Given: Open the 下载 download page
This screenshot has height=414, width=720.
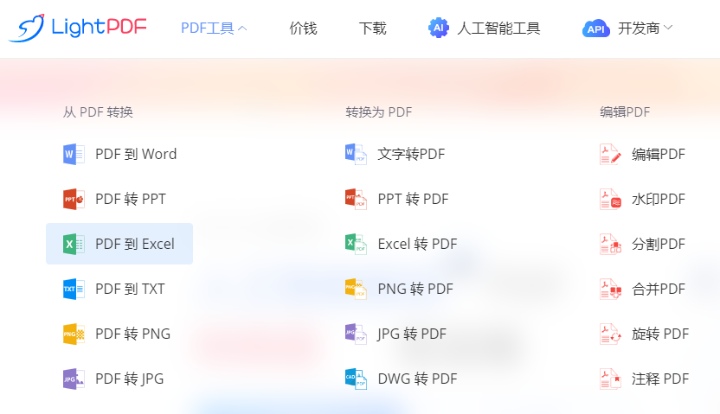Looking at the screenshot, I should tap(372, 28).
